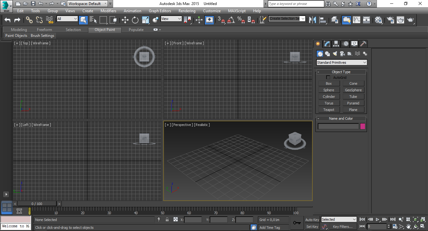
Task: Switch to the Utilities hammer panel tab
Action: tap(363, 44)
